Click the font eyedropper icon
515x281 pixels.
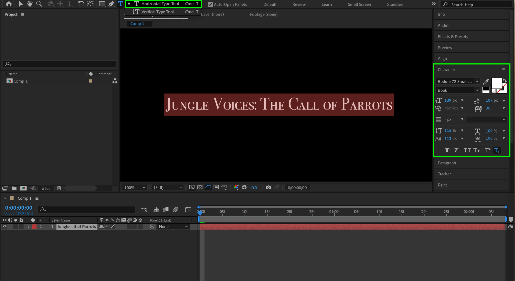(x=486, y=82)
